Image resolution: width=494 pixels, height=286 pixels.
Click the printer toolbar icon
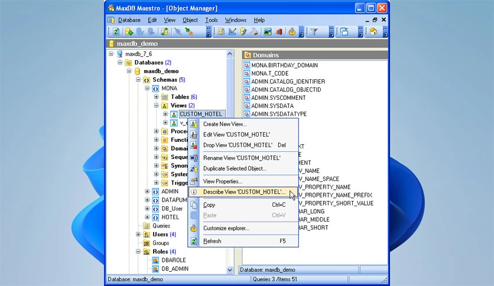point(254,31)
